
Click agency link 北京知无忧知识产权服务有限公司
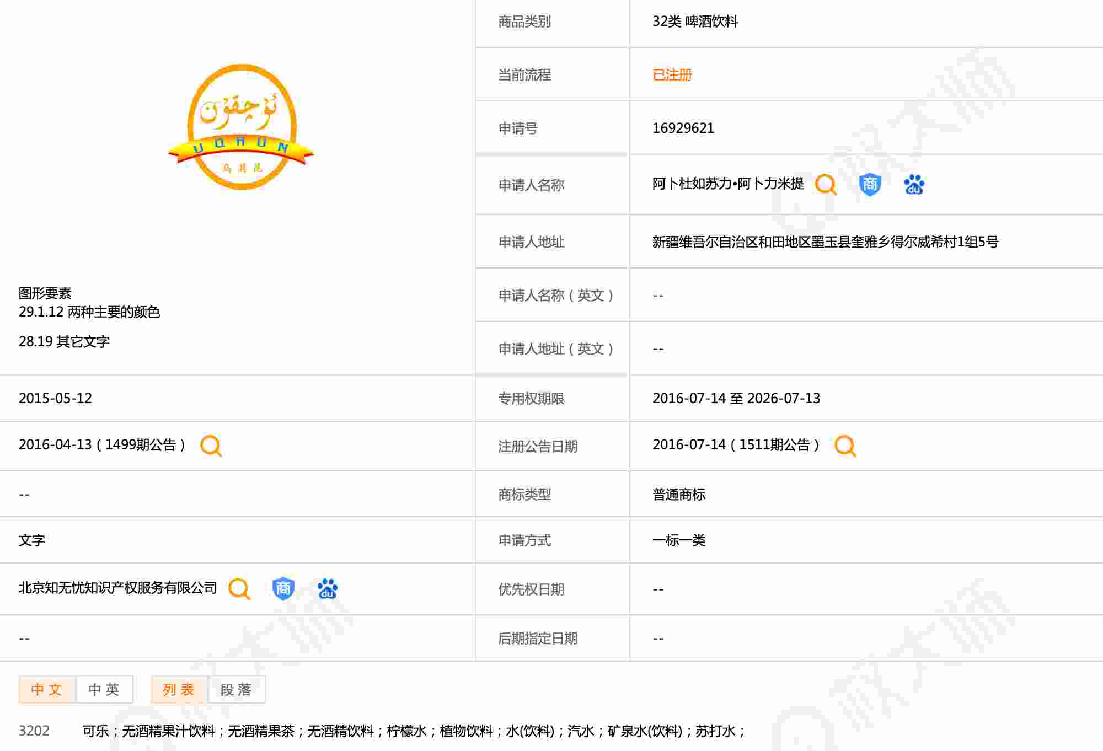(117, 588)
